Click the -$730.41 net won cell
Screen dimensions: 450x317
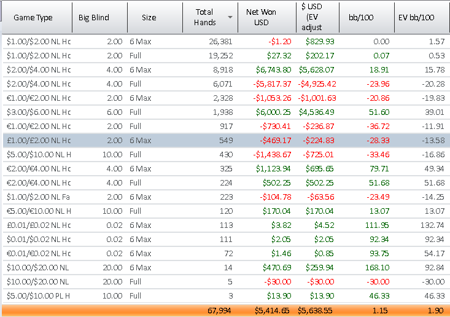point(275,127)
